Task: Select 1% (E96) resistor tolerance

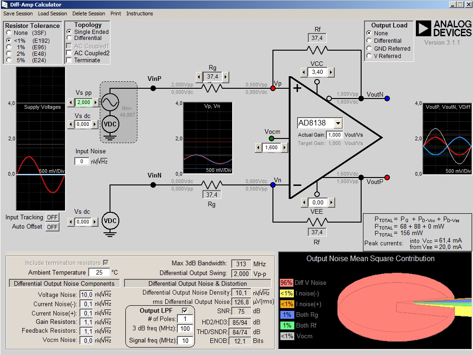Action: 9,47
